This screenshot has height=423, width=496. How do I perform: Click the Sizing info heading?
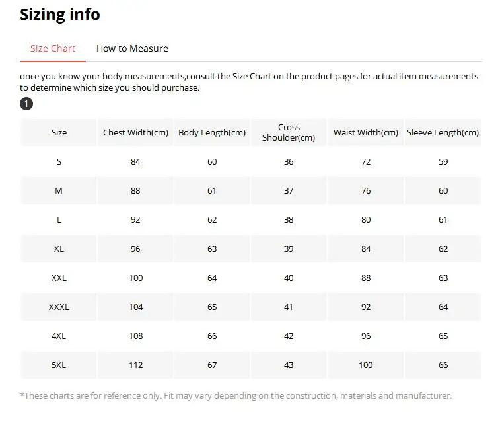[x=60, y=15]
